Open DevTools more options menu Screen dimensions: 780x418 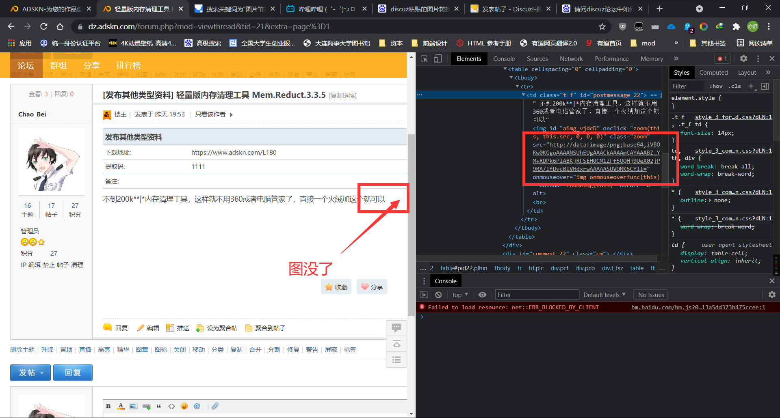pyautogui.click(x=758, y=59)
